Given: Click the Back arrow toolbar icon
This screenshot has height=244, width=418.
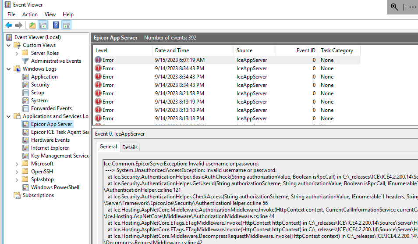Looking at the screenshot, I should pyautogui.click(x=9, y=25).
